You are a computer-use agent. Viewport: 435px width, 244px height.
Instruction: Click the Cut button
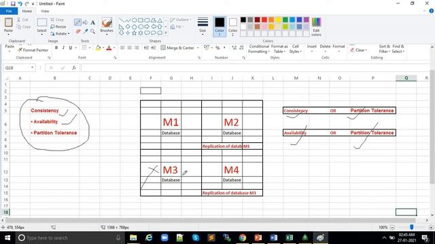[x=22, y=20]
